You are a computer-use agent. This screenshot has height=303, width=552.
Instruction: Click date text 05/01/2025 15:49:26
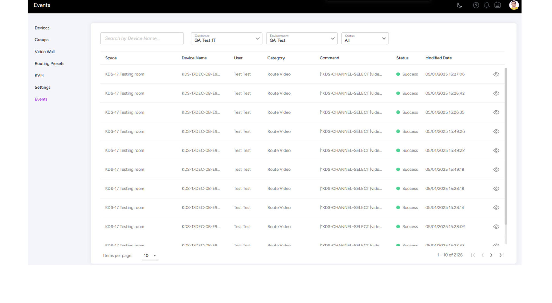tap(445, 131)
